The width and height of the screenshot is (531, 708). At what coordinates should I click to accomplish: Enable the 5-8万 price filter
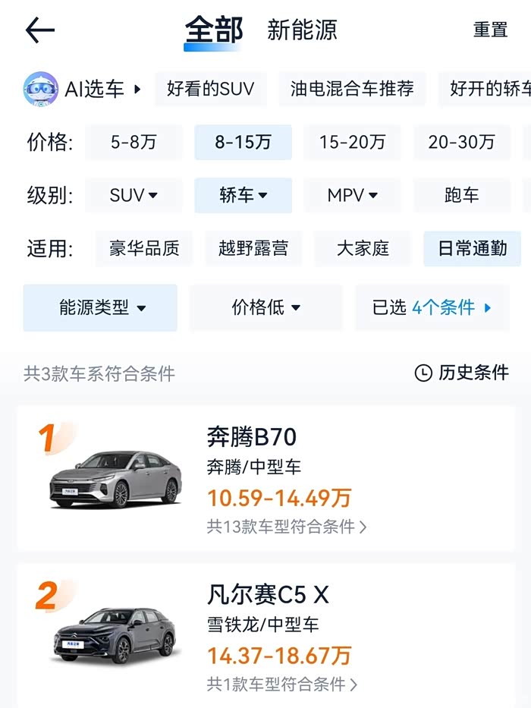pyautogui.click(x=134, y=142)
